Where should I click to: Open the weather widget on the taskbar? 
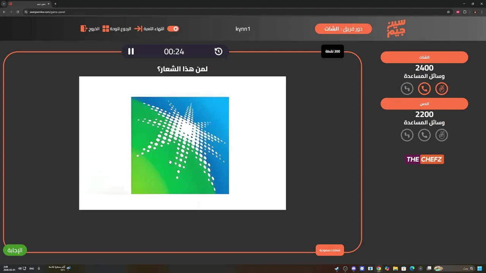pos(60,268)
